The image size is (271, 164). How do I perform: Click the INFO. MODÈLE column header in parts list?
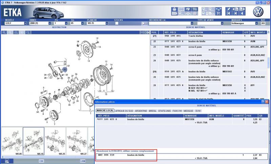(x=258, y=32)
